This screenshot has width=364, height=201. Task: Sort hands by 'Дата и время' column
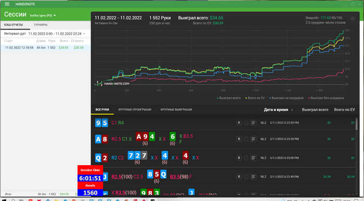click(276, 110)
